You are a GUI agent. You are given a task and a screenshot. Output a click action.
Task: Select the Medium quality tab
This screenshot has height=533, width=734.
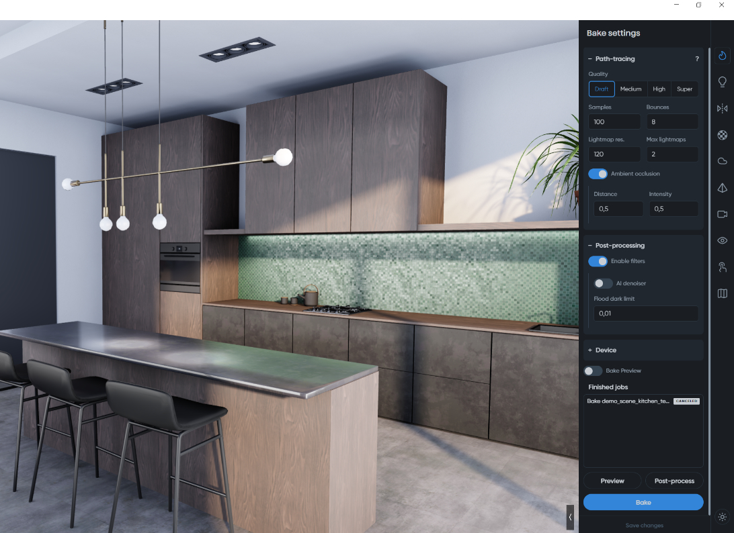tap(630, 89)
